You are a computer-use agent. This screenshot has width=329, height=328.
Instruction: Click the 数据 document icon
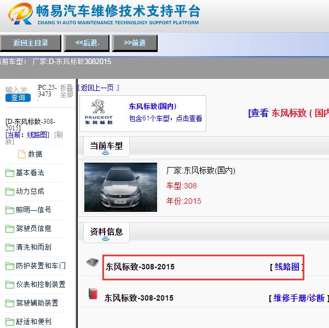(21, 154)
